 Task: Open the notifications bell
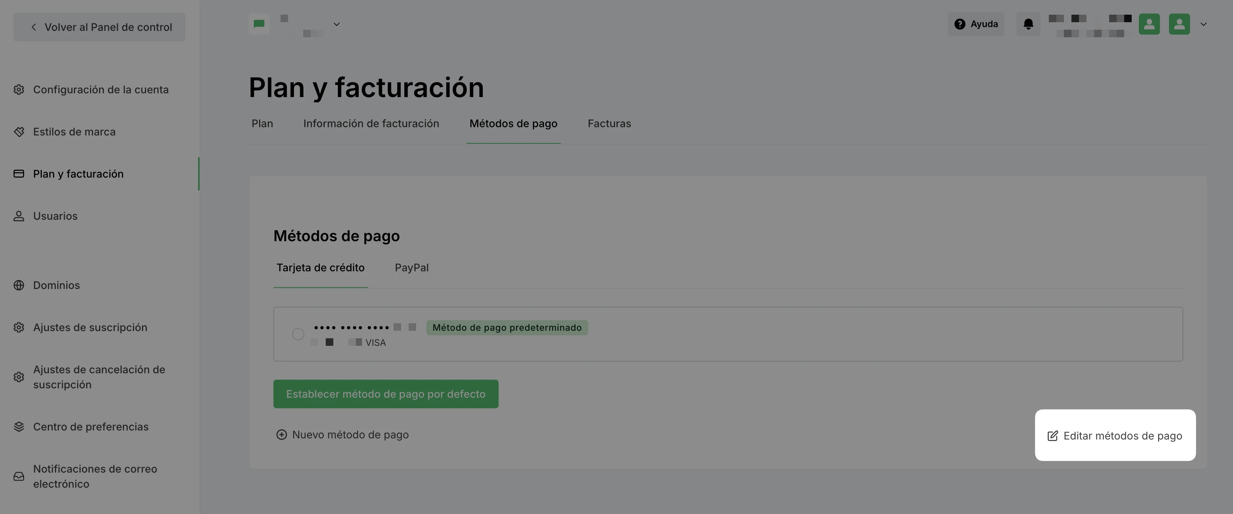[1028, 24]
